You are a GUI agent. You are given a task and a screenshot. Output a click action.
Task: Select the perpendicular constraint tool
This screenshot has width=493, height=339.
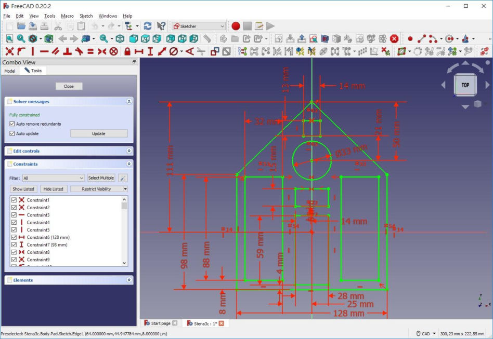[67, 51]
